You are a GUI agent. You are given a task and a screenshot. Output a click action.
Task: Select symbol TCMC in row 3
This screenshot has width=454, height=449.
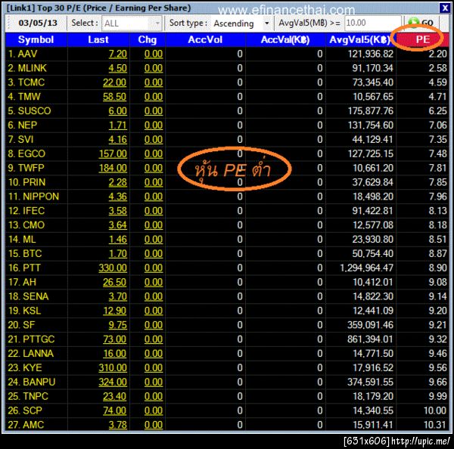click(31, 82)
